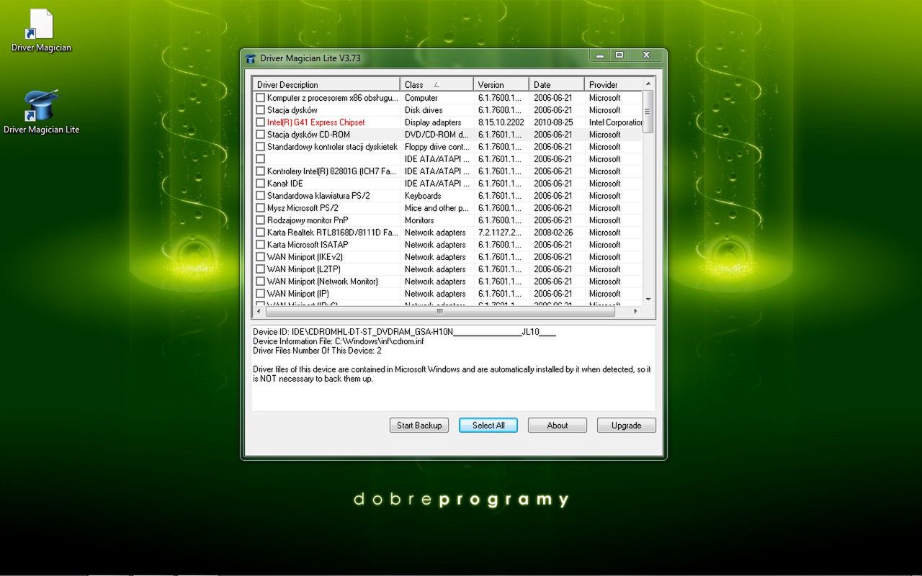
Task: Tick the Stacja dysków driver checkbox
Action: (261, 110)
